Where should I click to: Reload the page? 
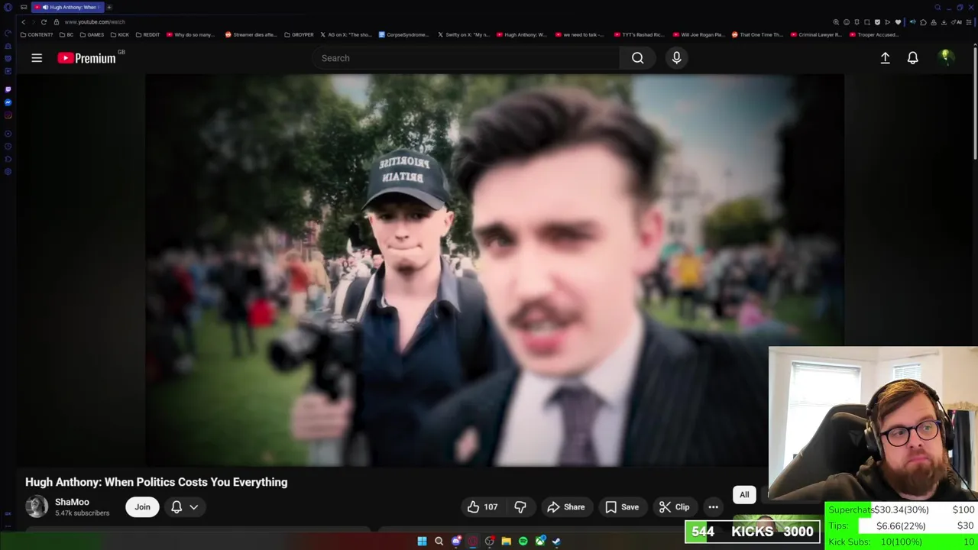44,22
